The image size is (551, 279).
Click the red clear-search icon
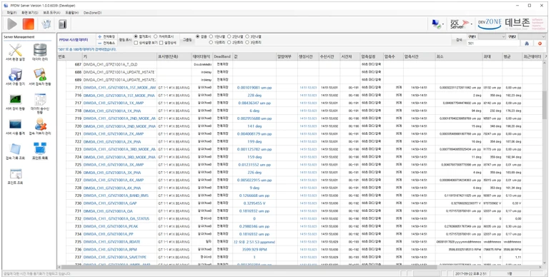pyautogui.click(x=540, y=44)
